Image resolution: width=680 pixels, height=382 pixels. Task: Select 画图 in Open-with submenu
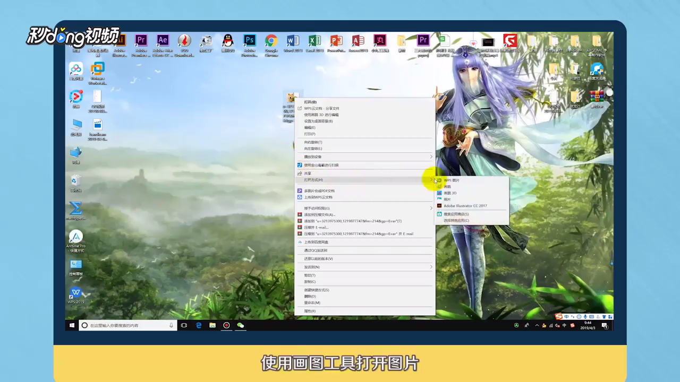click(x=472, y=187)
